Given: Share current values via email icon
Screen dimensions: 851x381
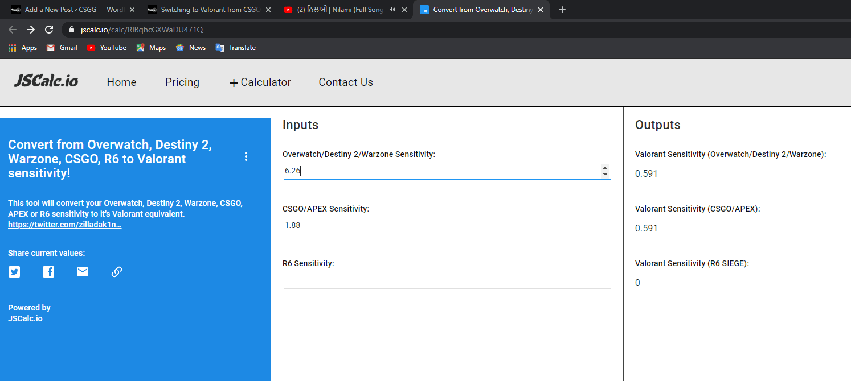Looking at the screenshot, I should (x=83, y=272).
